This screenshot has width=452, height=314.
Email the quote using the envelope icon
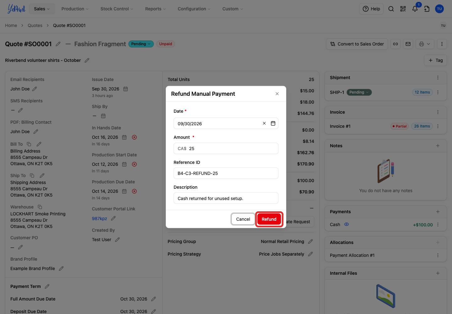(408, 44)
